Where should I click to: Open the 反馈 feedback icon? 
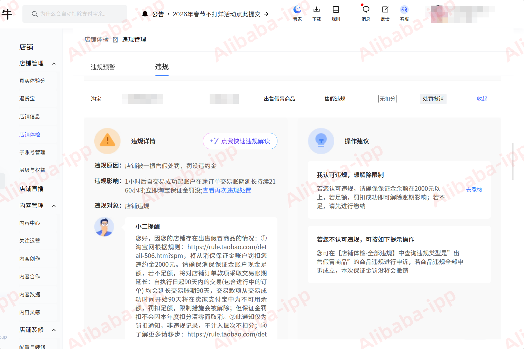(385, 13)
